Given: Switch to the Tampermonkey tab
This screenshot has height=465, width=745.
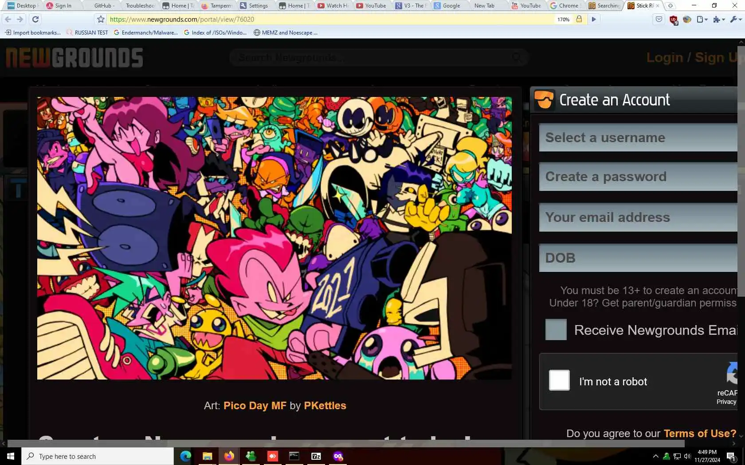Looking at the screenshot, I should point(217,6).
